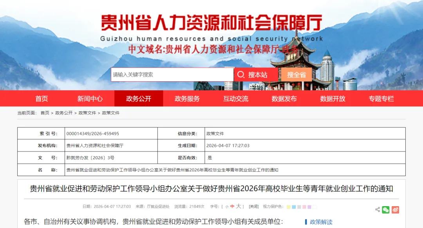The height and width of the screenshot is (228, 423).
Task: Open the 政策解读 sidebar link
Action: pyautogui.click(x=321, y=222)
